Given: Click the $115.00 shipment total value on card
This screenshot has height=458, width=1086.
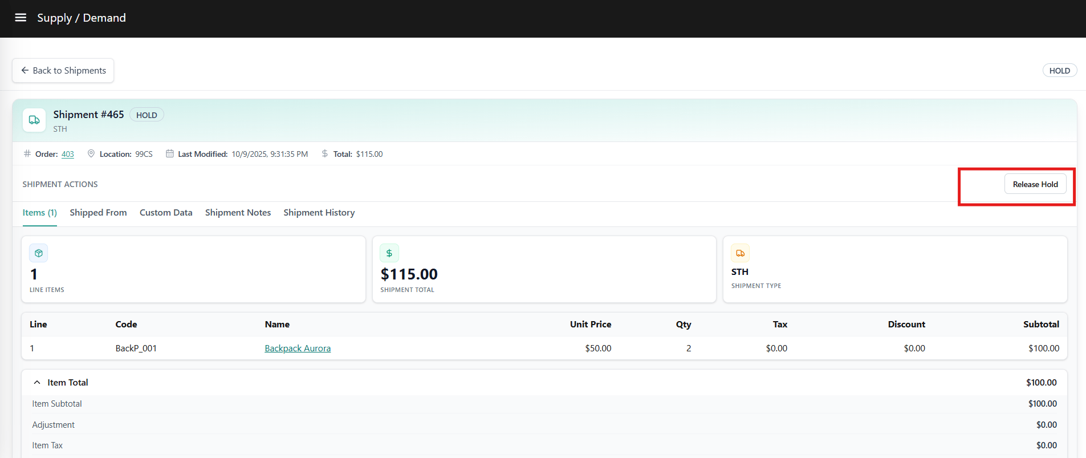Looking at the screenshot, I should tap(409, 274).
